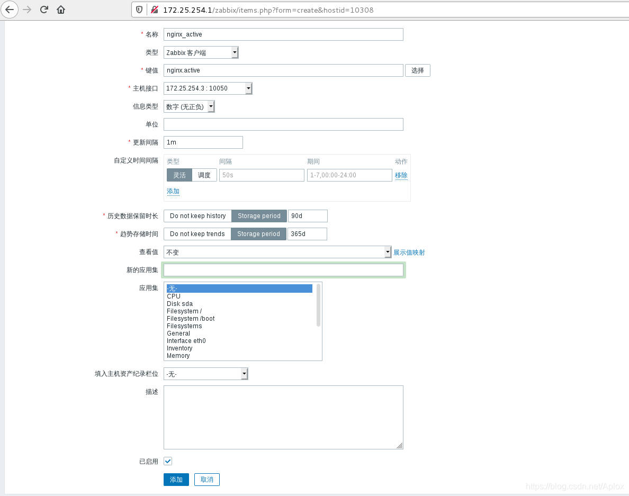Click the 应用集 list scrollbar
Viewport: 629px width, 496px height.
click(x=319, y=305)
